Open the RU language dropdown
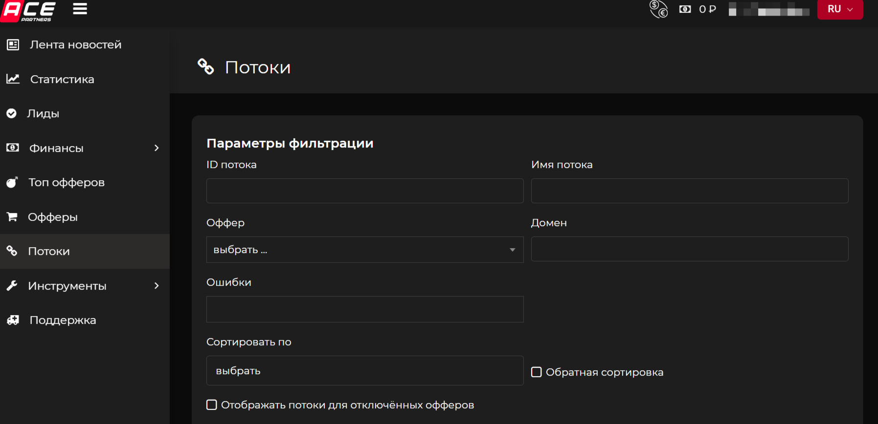 pos(840,9)
